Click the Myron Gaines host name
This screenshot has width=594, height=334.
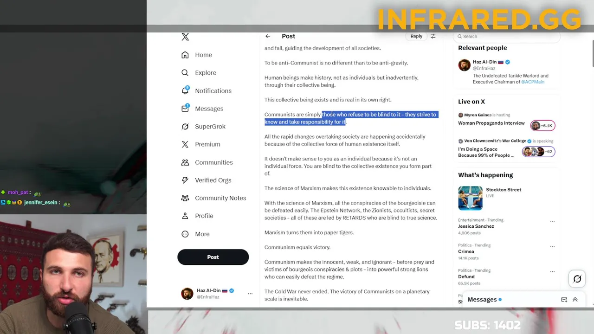478,115
